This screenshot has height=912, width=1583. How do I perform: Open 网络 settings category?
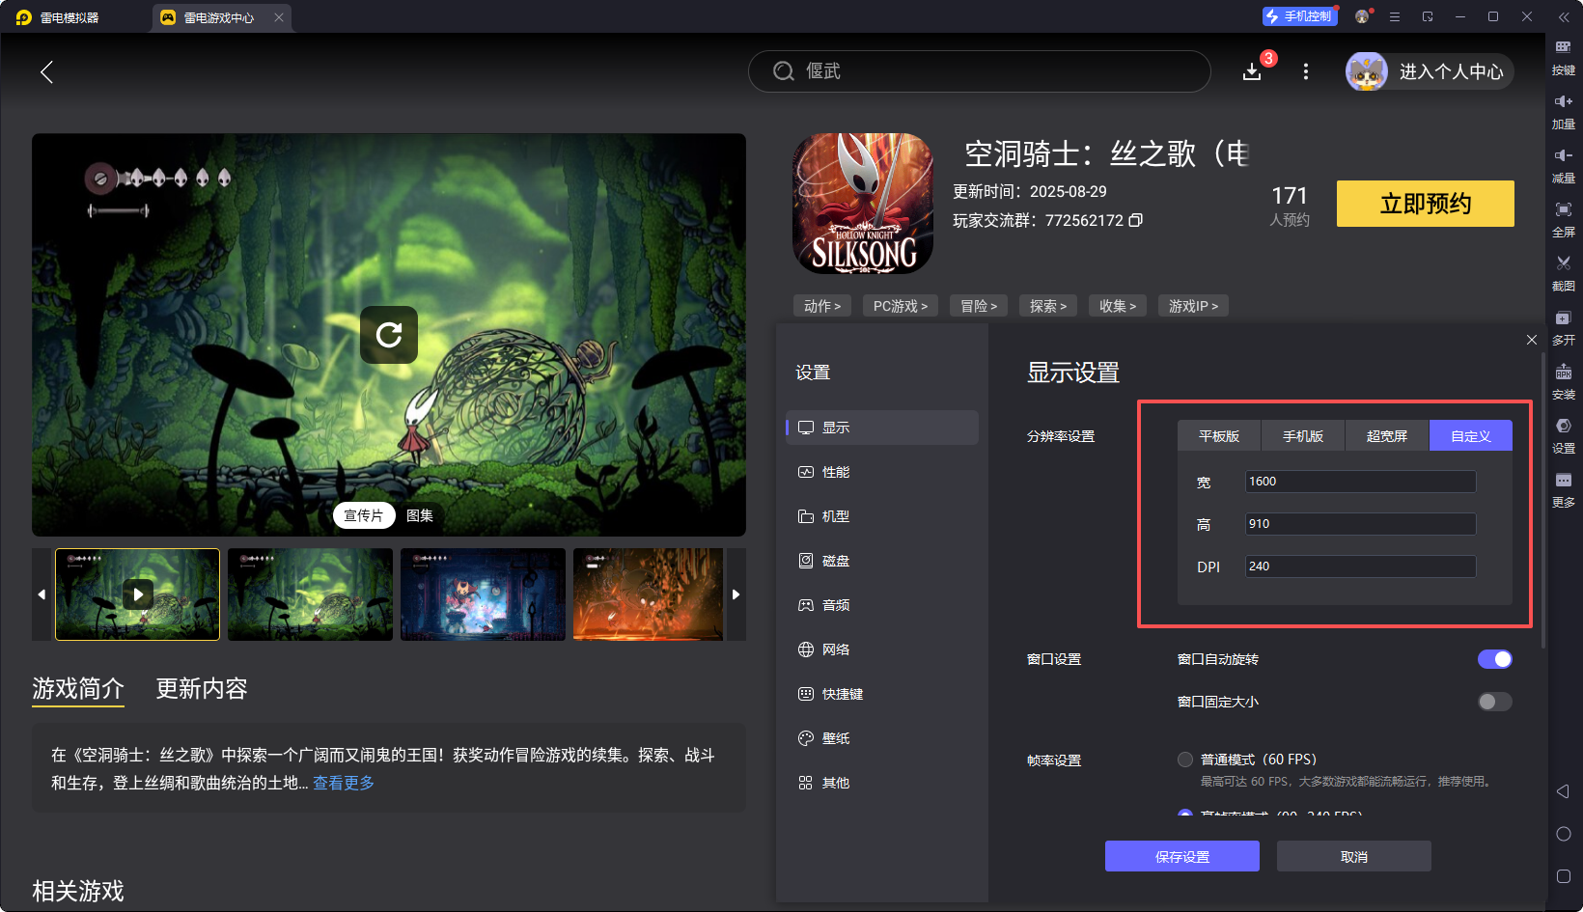pos(882,649)
